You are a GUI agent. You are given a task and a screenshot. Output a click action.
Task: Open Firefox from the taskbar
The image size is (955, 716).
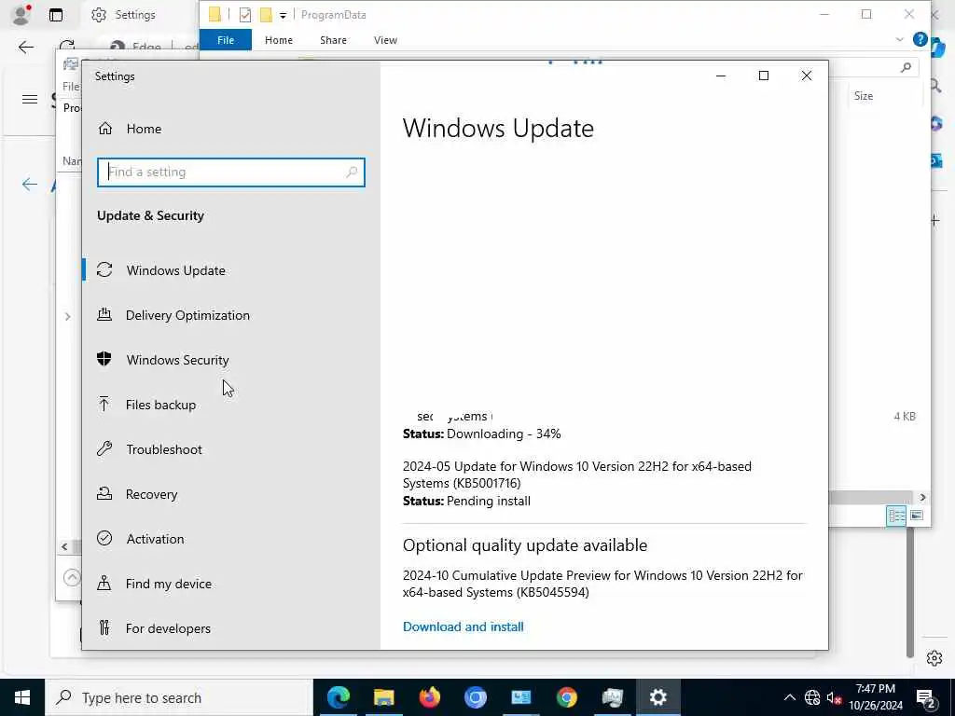(x=429, y=697)
